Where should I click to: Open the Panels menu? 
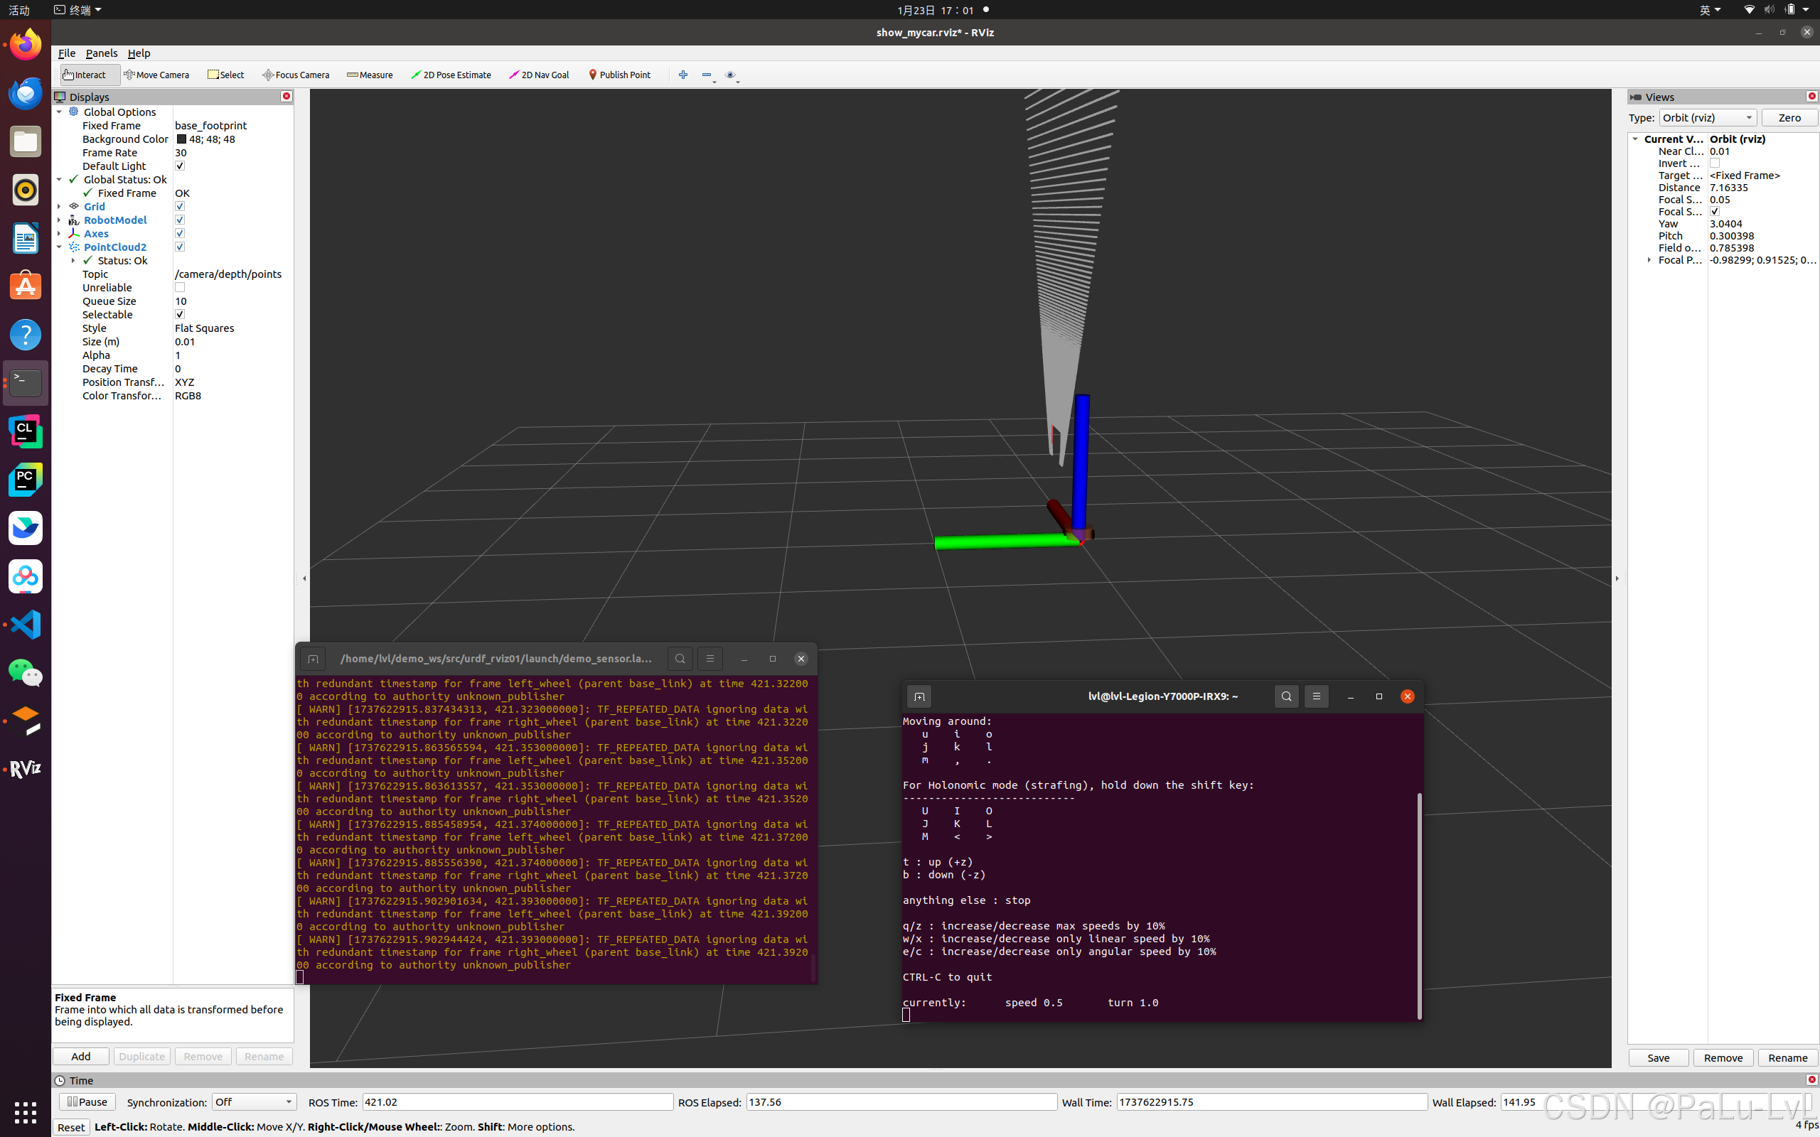[102, 53]
